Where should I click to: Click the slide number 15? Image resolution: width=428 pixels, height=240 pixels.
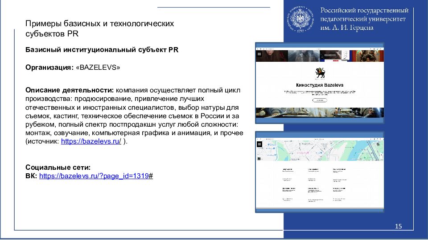pyautogui.click(x=398, y=226)
